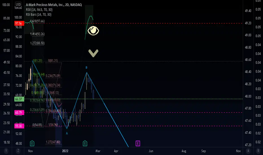Click the Mar label on the time axis
263x155 pixels.
click(x=98, y=151)
